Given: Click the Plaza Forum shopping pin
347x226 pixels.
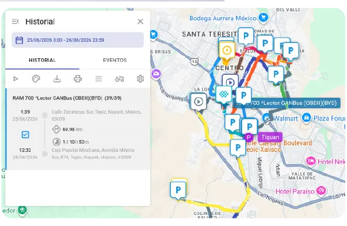Looking at the screenshot, I should click(306, 118).
